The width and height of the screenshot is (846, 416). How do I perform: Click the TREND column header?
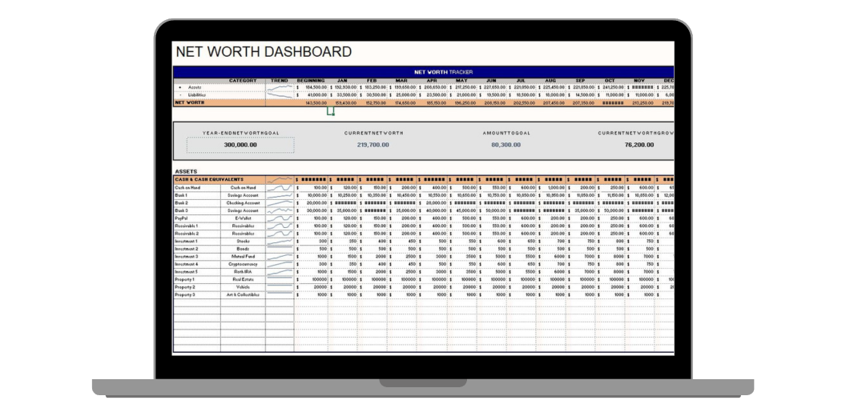click(280, 80)
